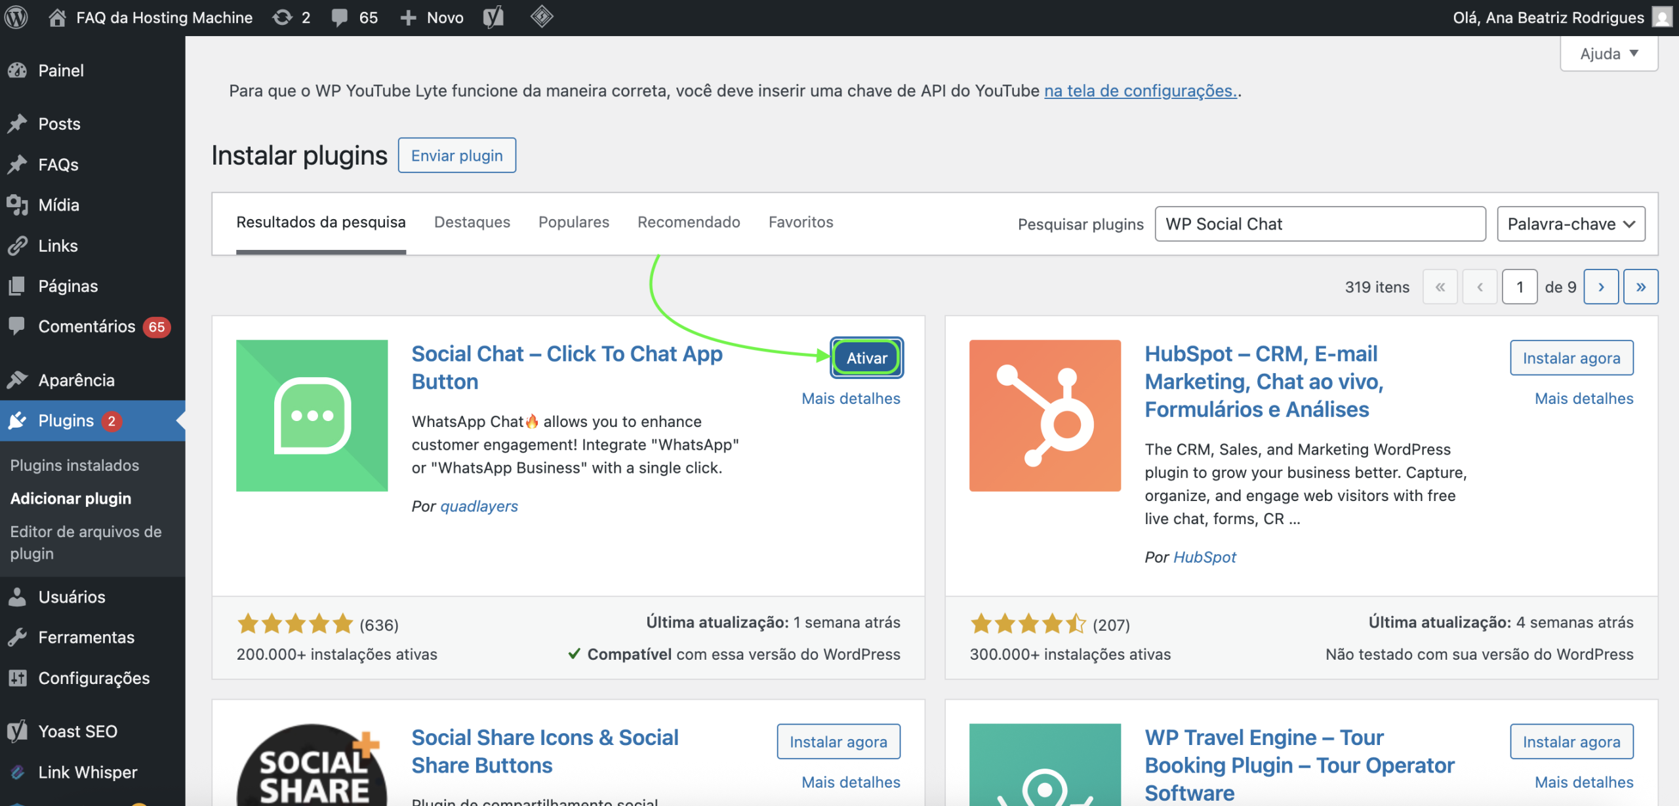
Task: Jump to last page of results
Action: 1640,287
